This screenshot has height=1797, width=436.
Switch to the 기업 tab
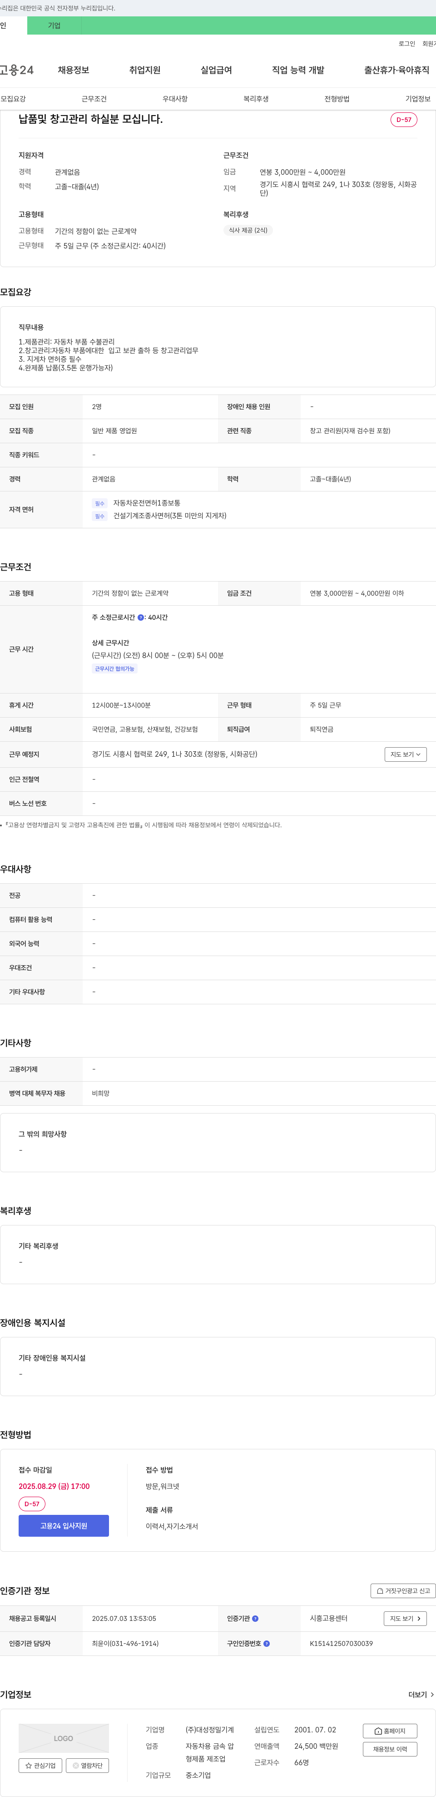(x=54, y=26)
